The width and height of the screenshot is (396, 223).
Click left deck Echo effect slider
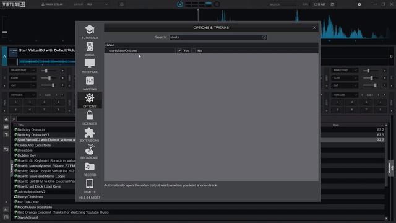(48, 78)
